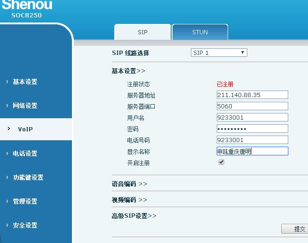The image size is (308, 243).
Task: Open the 电话设置 sidebar menu
Action: [x=25, y=153]
